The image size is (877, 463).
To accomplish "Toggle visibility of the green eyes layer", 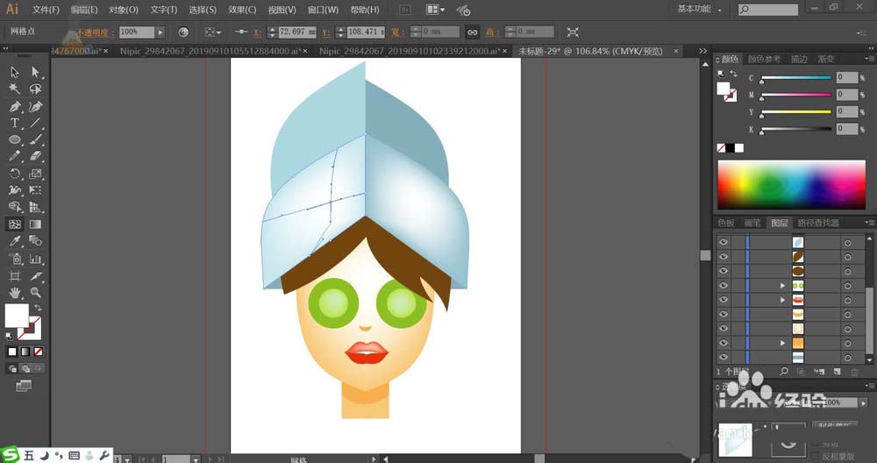I will pos(724,286).
